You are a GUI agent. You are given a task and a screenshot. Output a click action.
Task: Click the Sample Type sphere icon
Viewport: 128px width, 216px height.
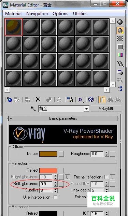coord(120,22)
